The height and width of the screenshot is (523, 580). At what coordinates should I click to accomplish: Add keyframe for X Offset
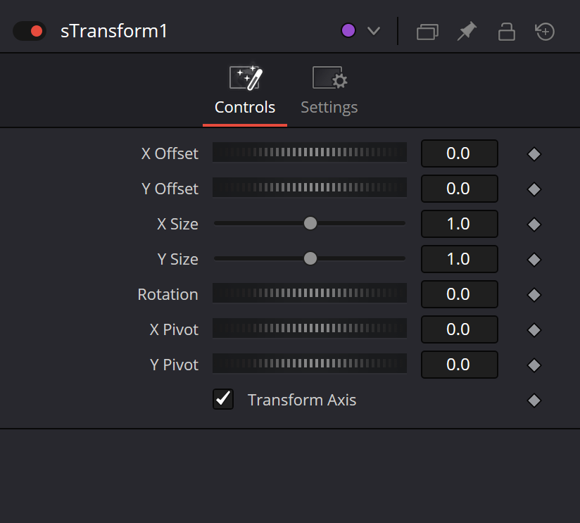pyautogui.click(x=534, y=154)
